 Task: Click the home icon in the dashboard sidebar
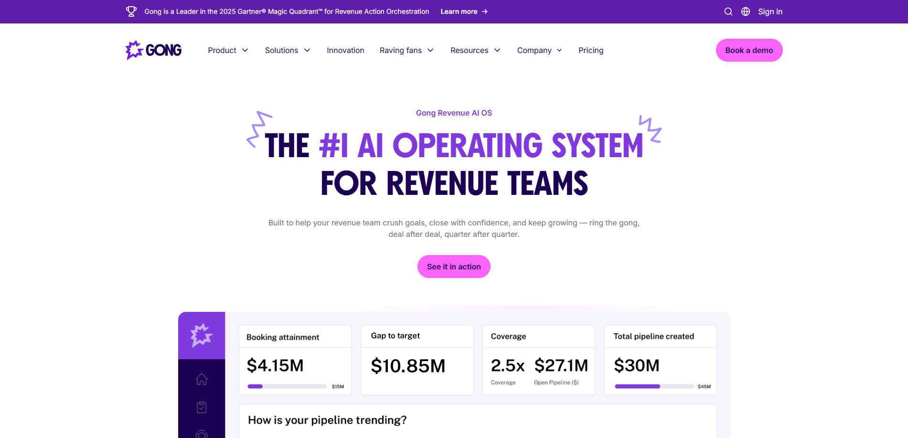pyautogui.click(x=202, y=379)
